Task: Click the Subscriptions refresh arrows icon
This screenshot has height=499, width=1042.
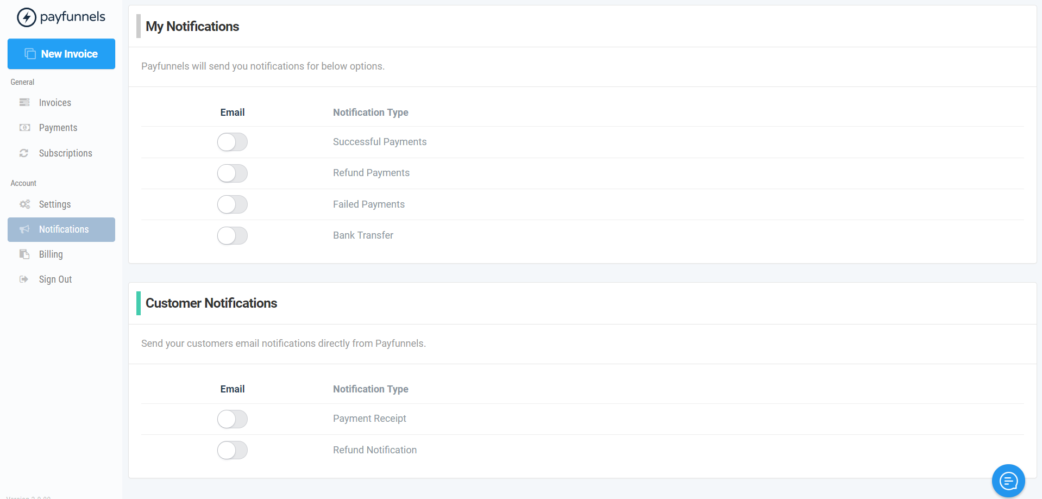Action: pyautogui.click(x=24, y=153)
